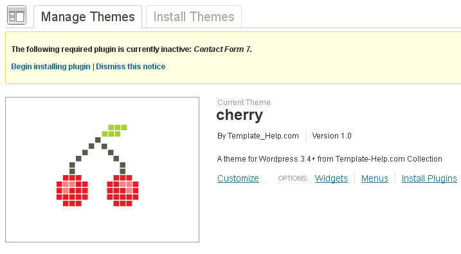Click the Themes appearance icon beside the tabs
461x254 pixels.
coord(17,15)
